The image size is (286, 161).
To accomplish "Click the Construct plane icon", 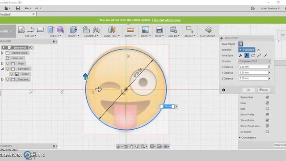I will click(x=112, y=30).
